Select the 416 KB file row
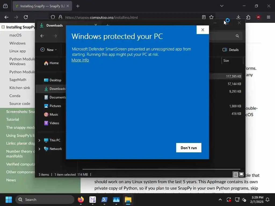 tap(226, 114)
